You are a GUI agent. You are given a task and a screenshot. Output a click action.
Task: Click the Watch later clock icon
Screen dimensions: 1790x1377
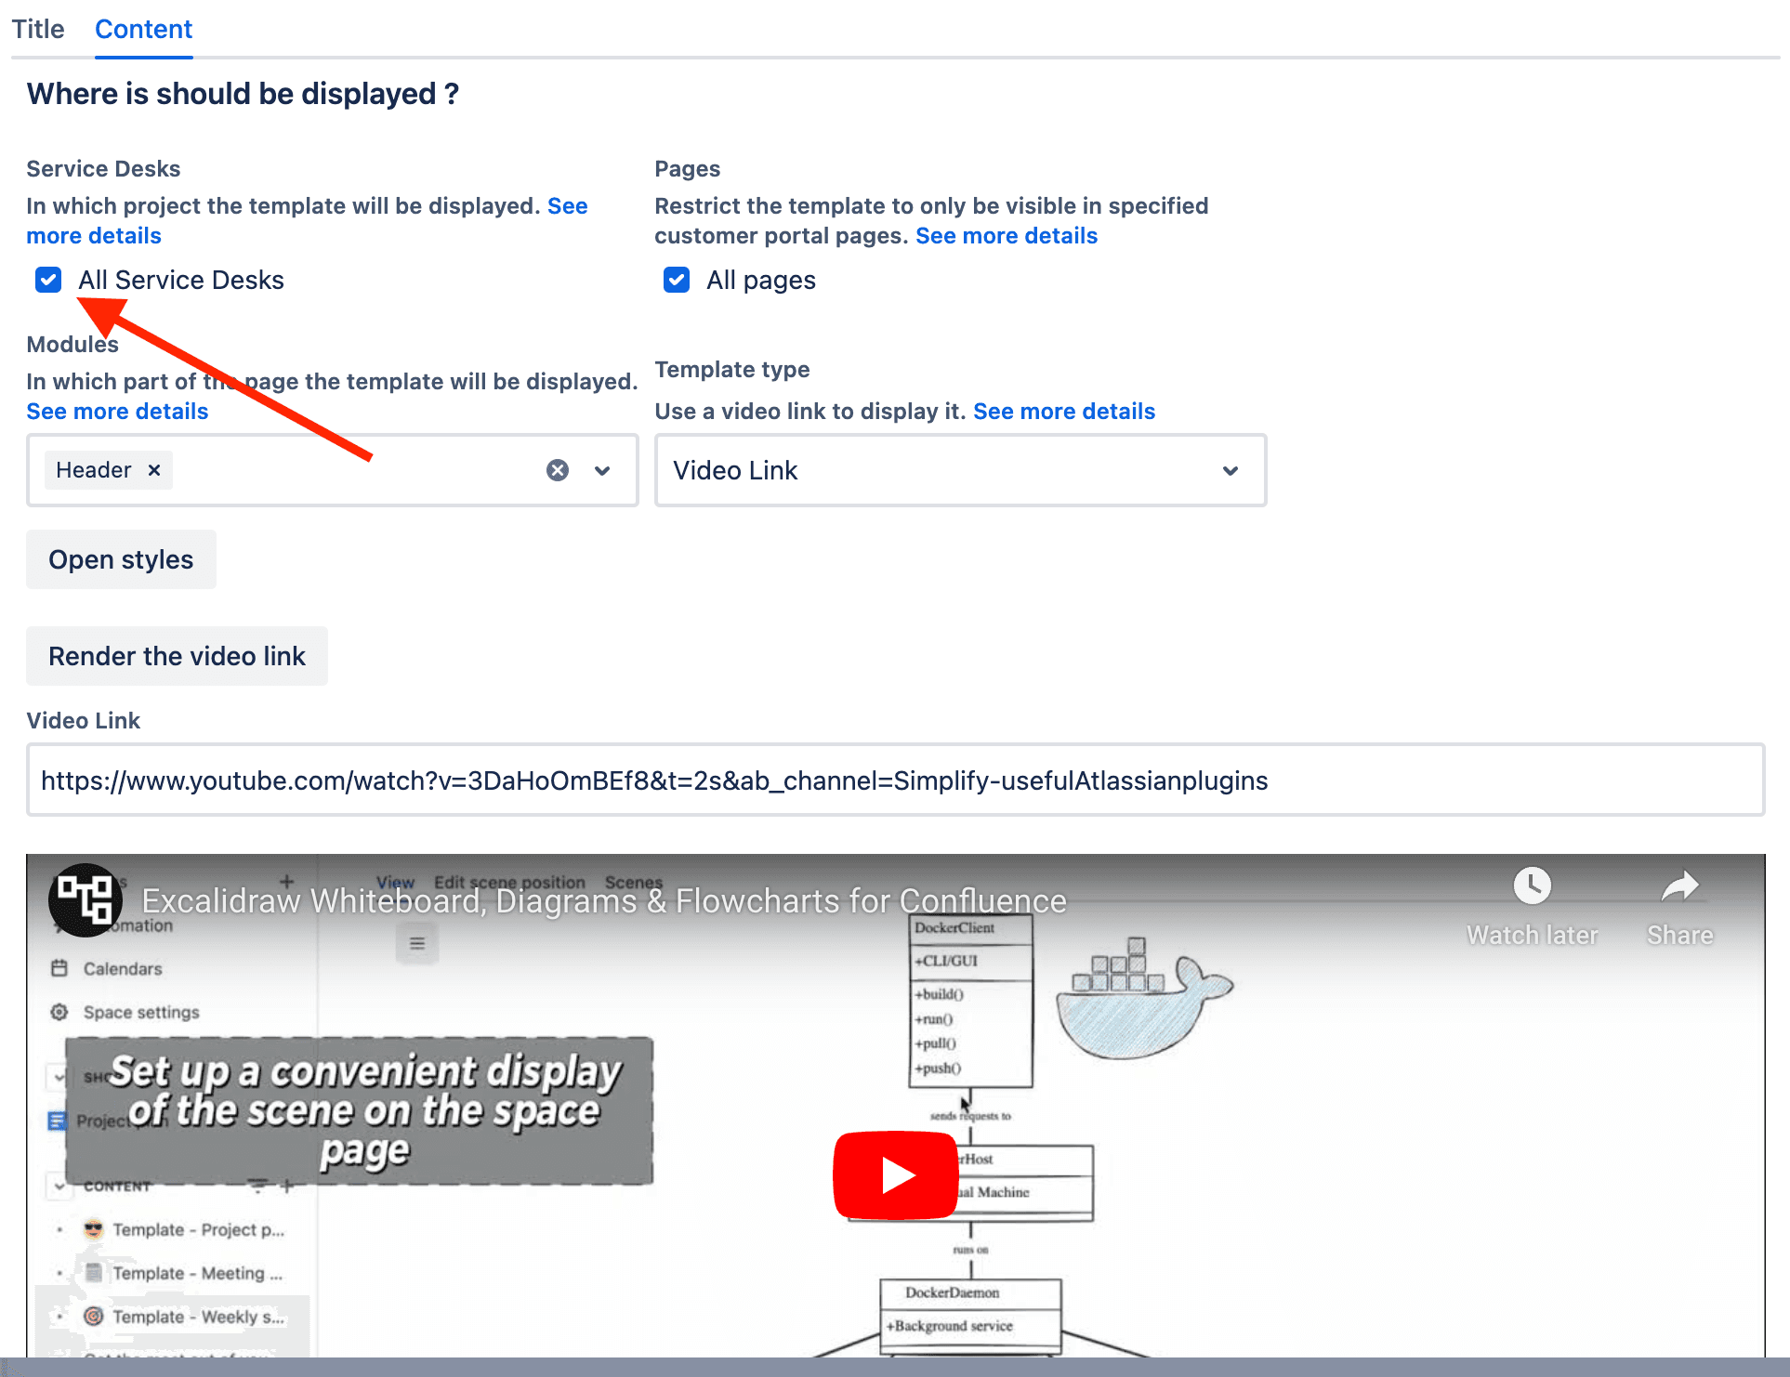point(1532,886)
